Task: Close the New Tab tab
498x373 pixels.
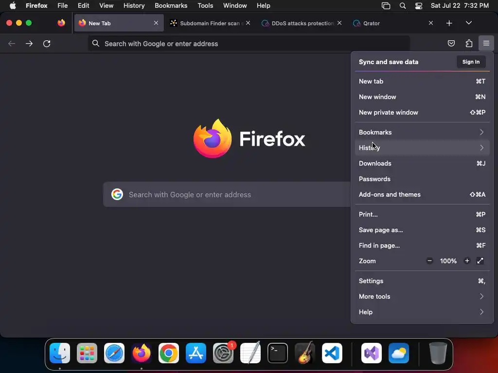Action: tap(156, 23)
